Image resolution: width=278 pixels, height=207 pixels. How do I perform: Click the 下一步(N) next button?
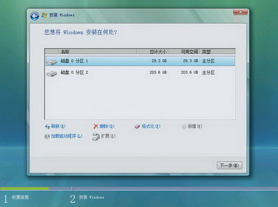229,166
